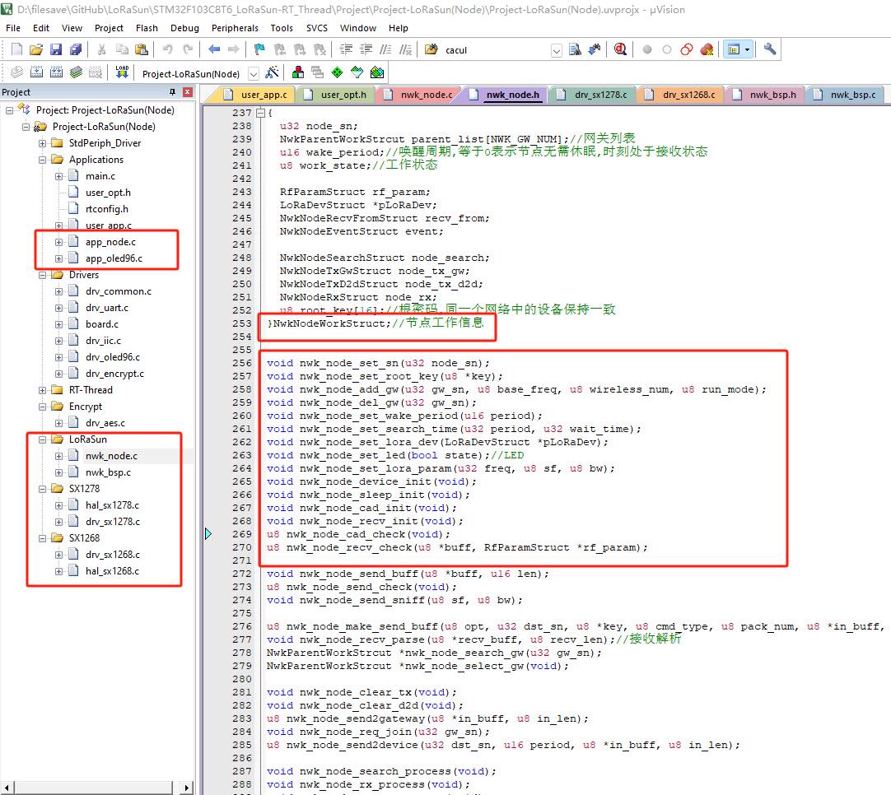Click the Build target icon
The width and height of the screenshot is (891, 795).
tap(36, 72)
